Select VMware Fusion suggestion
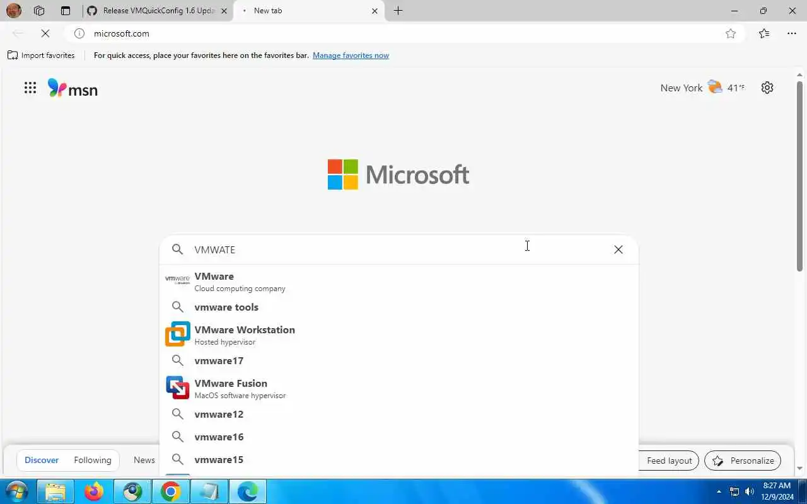The width and height of the screenshot is (807, 504). [398, 388]
